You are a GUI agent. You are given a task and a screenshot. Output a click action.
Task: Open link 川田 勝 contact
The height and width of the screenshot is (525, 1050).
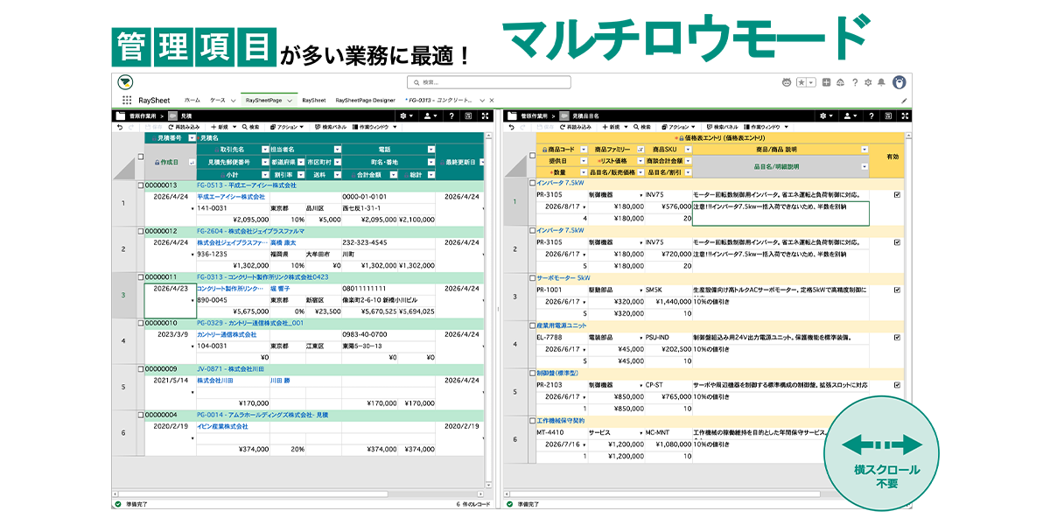pos(279,381)
